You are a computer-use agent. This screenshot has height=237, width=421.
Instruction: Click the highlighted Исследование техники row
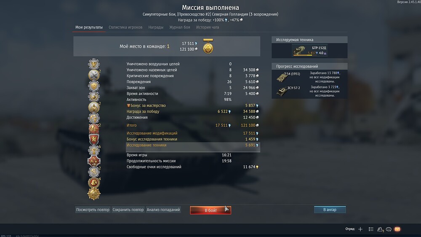point(193,145)
